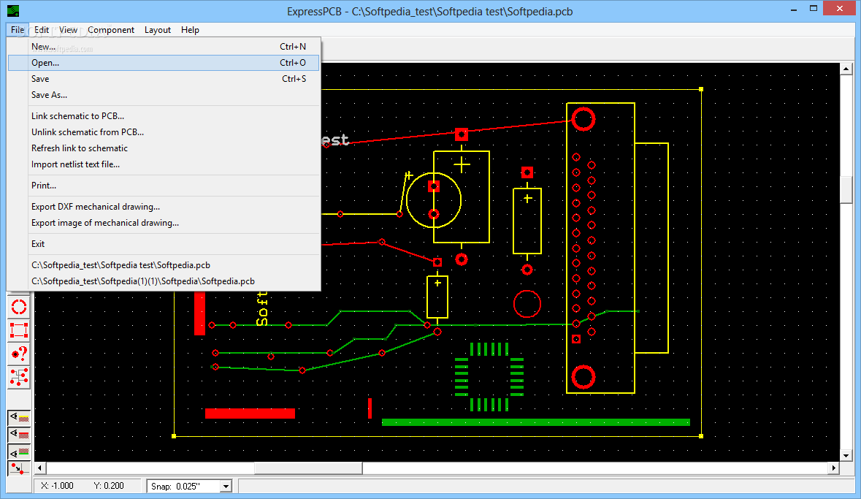This screenshot has height=499, width=861.
Task: Open recent file Softpedia test\Softpedia.pcb
Action: (164, 265)
